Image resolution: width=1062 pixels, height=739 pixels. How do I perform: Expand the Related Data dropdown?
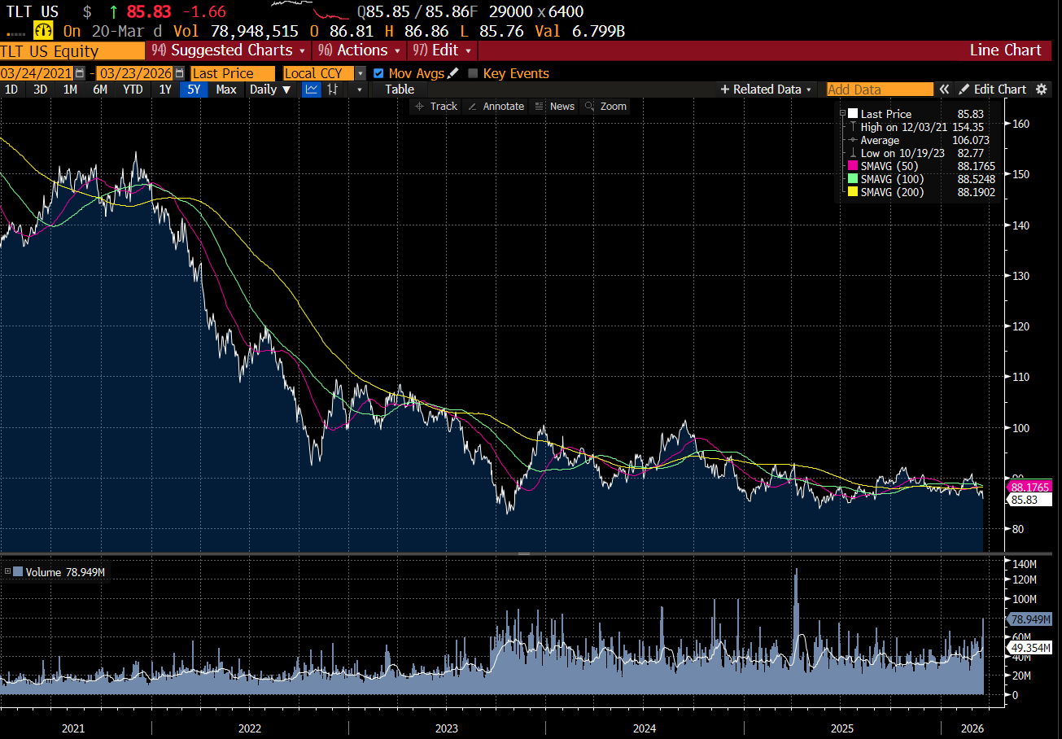pyautogui.click(x=766, y=90)
